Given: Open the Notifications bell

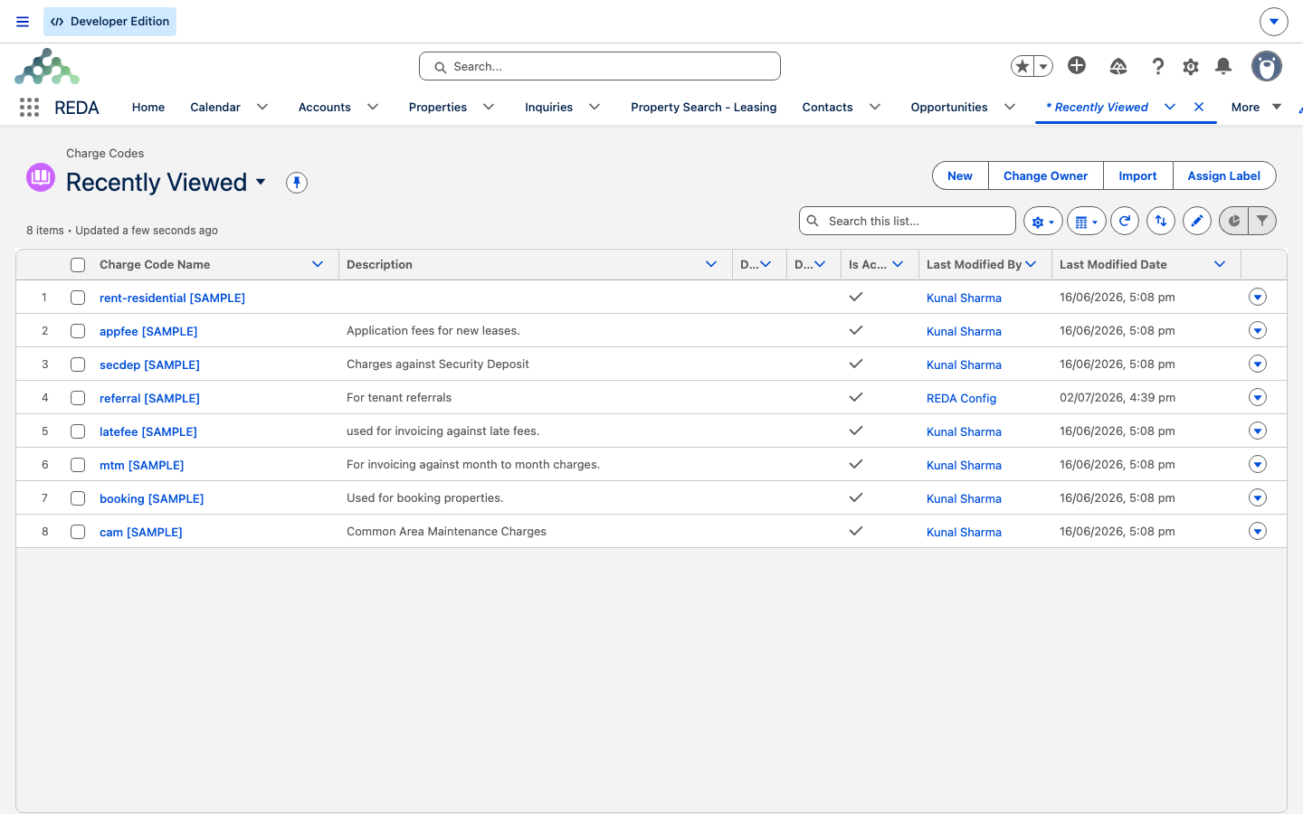Looking at the screenshot, I should [1223, 66].
